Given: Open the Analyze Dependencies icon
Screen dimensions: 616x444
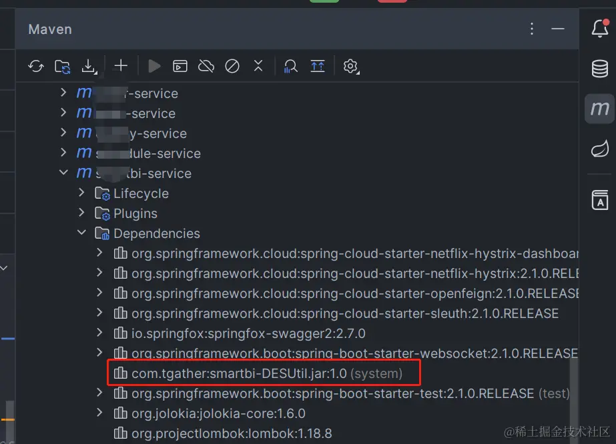Looking at the screenshot, I should click(291, 67).
